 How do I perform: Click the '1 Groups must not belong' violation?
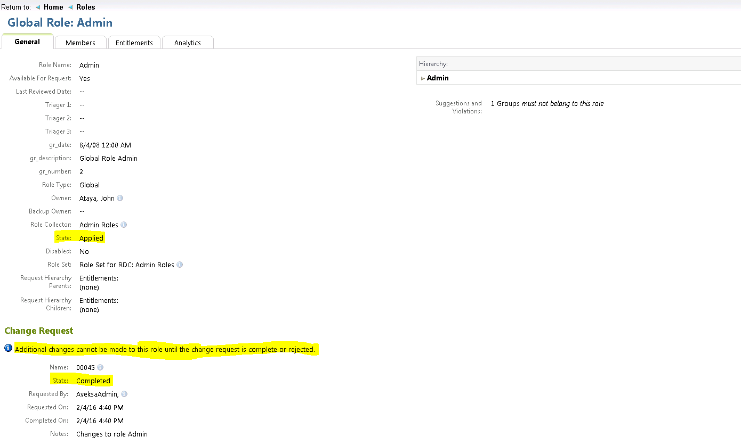[x=547, y=103]
